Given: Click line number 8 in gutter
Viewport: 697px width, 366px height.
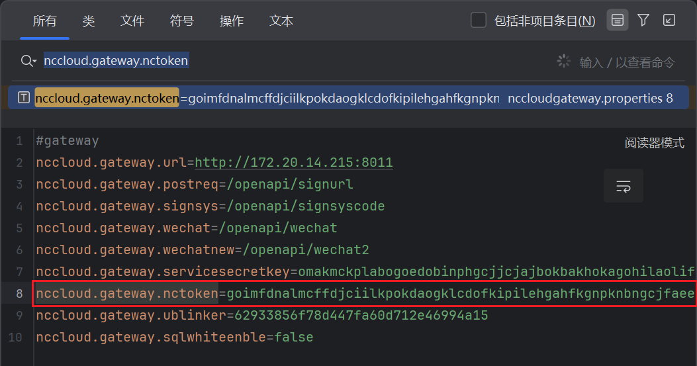Looking at the screenshot, I should 19,293.
